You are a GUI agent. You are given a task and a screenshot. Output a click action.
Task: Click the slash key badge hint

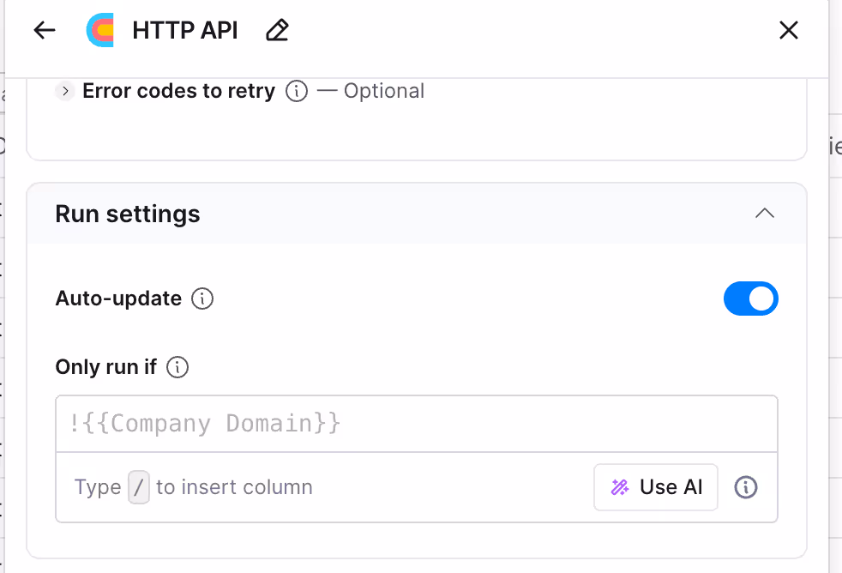138,487
